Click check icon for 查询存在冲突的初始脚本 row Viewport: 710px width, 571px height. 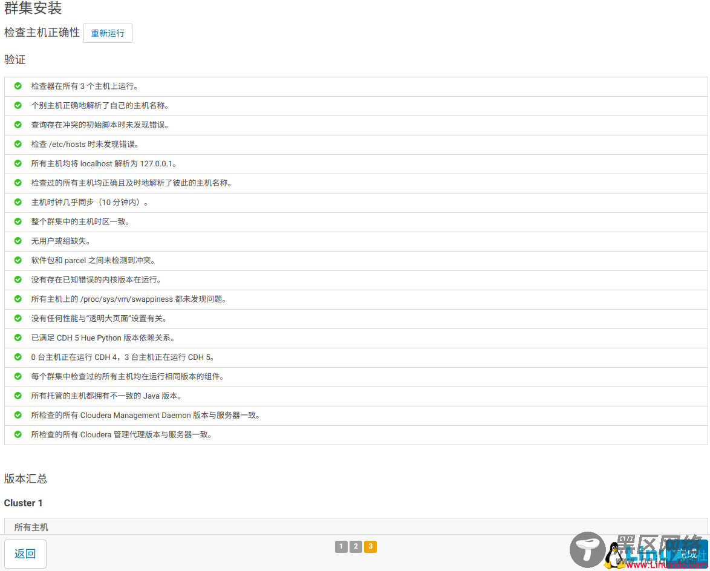18,125
